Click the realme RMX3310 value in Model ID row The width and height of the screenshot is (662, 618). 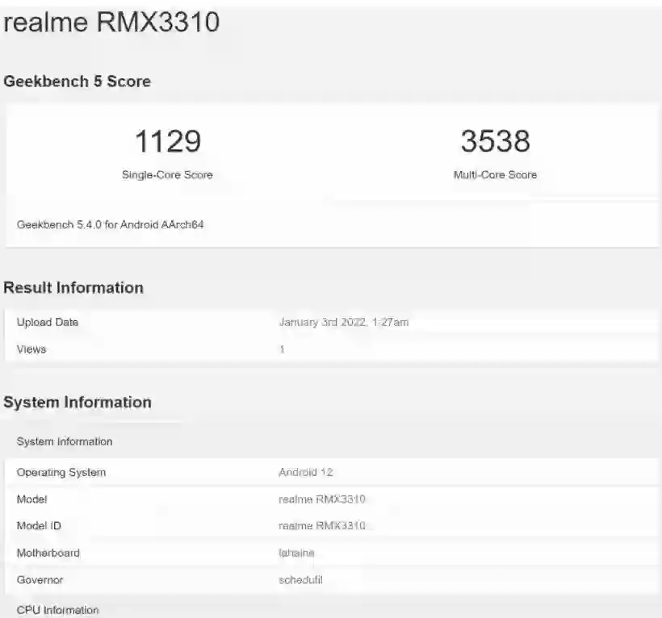(322, 526)
